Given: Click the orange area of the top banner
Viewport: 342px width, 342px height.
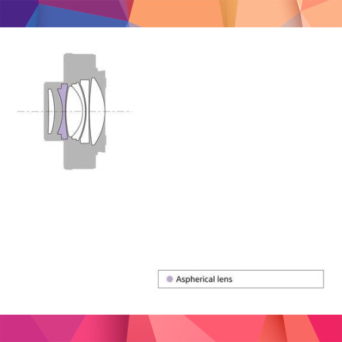Looking at the screenshot, I should 176,14.
